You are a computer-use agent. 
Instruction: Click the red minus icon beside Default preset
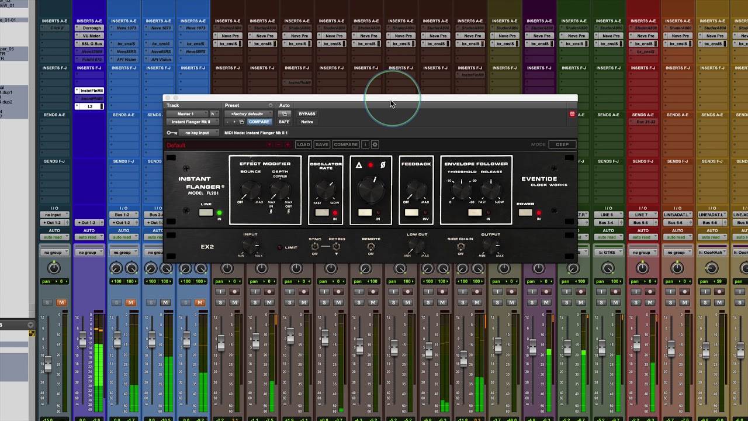[279, 144]
